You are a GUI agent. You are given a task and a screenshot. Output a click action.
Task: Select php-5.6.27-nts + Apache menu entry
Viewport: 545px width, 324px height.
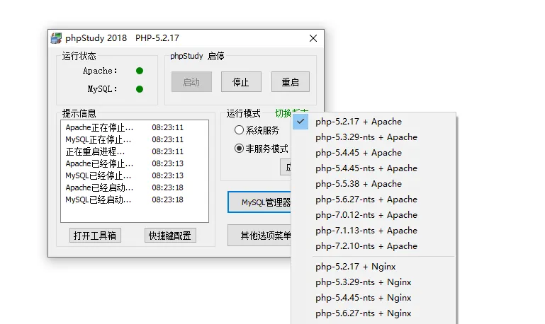[373, 199]
